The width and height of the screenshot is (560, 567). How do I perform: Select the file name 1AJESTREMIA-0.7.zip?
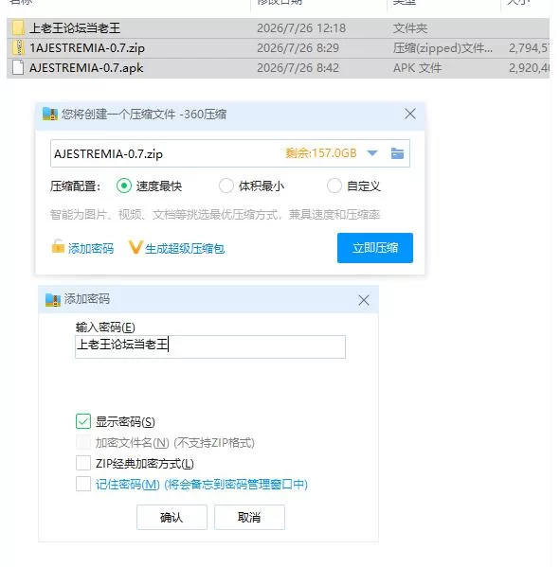(87, 48)
